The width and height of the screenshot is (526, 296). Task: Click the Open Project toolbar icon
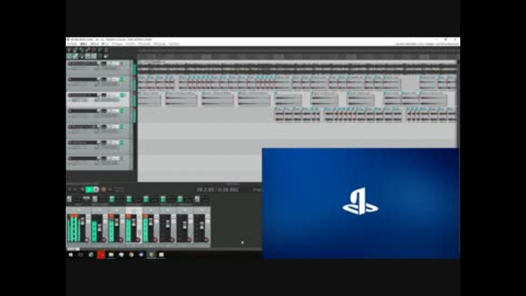[x=76, y=50]
